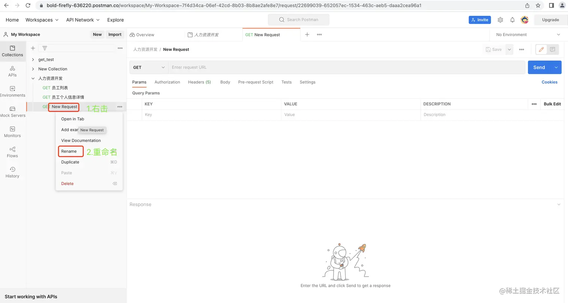Click the Search Postman box
Screen dimensions: 568x303
pos(299,20)
